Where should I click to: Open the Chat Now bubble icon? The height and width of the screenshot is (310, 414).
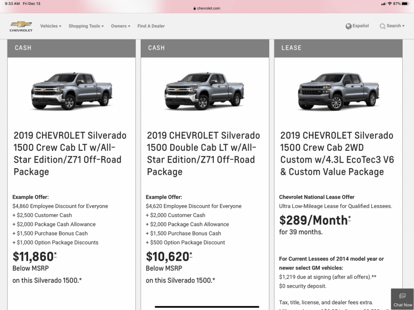coord(402,296)
